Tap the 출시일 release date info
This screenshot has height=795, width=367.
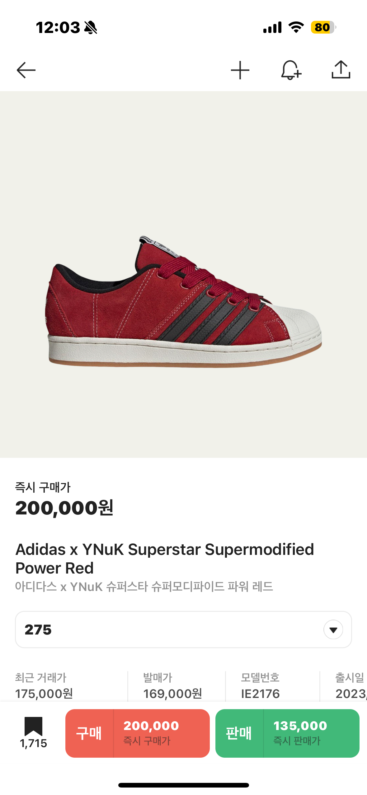pos(351,686)
